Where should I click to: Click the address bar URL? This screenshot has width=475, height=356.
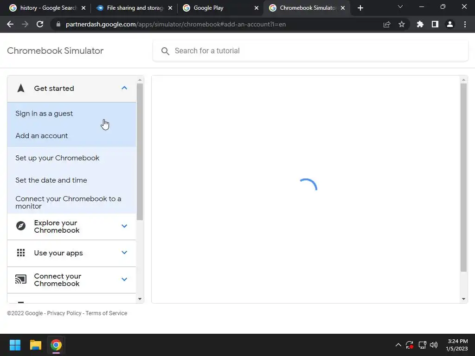pos(176,24)
